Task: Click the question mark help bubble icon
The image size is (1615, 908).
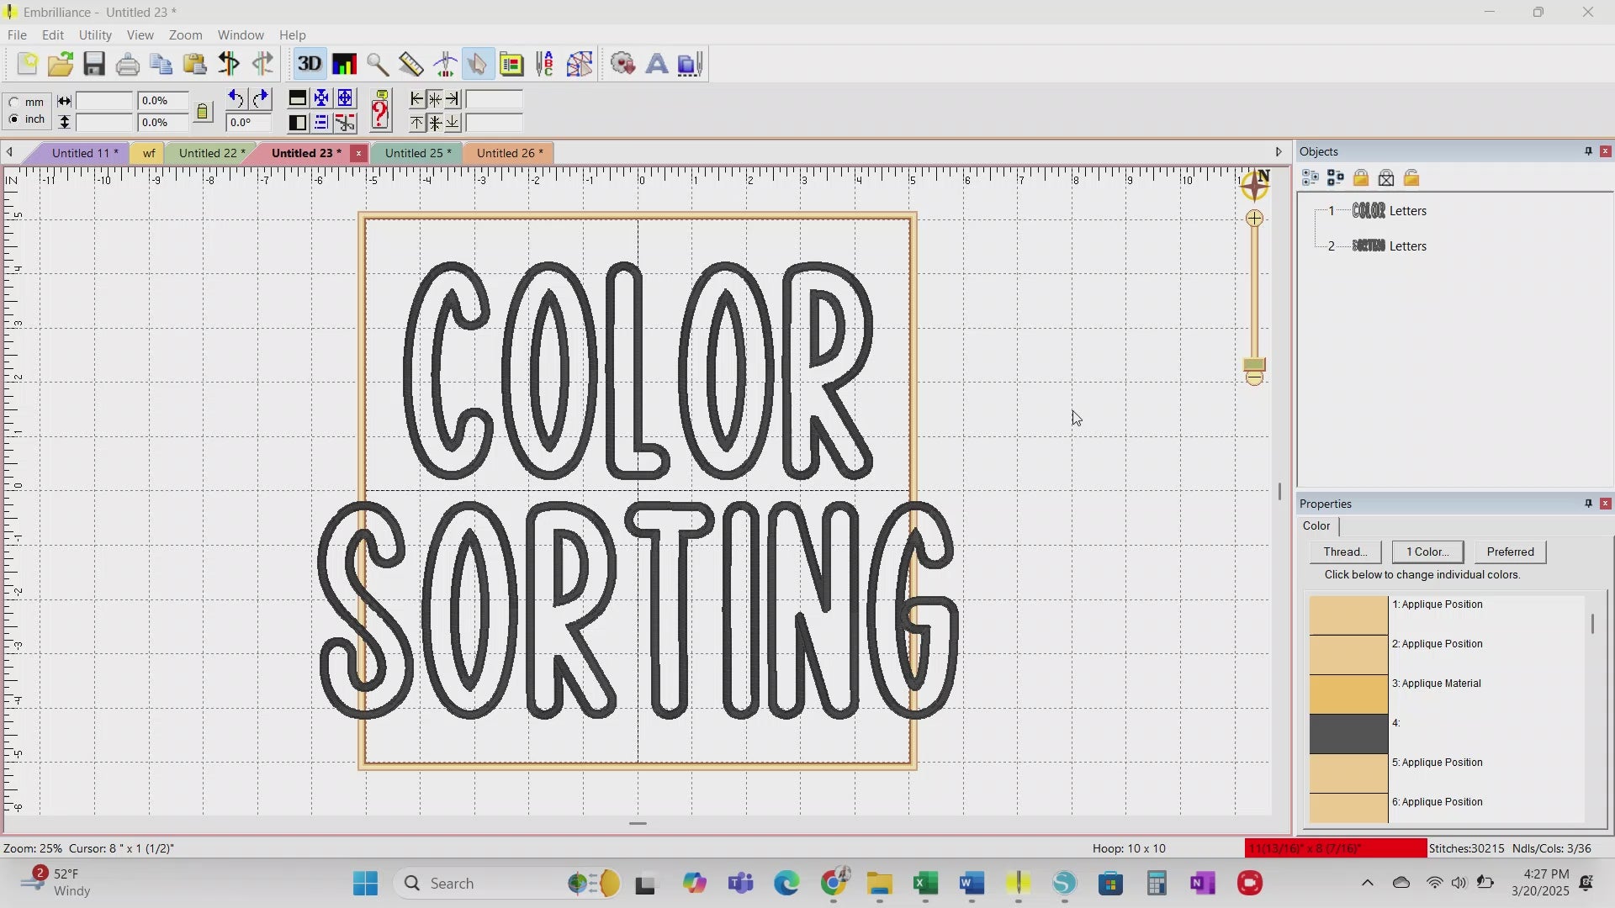Action: 380,110
